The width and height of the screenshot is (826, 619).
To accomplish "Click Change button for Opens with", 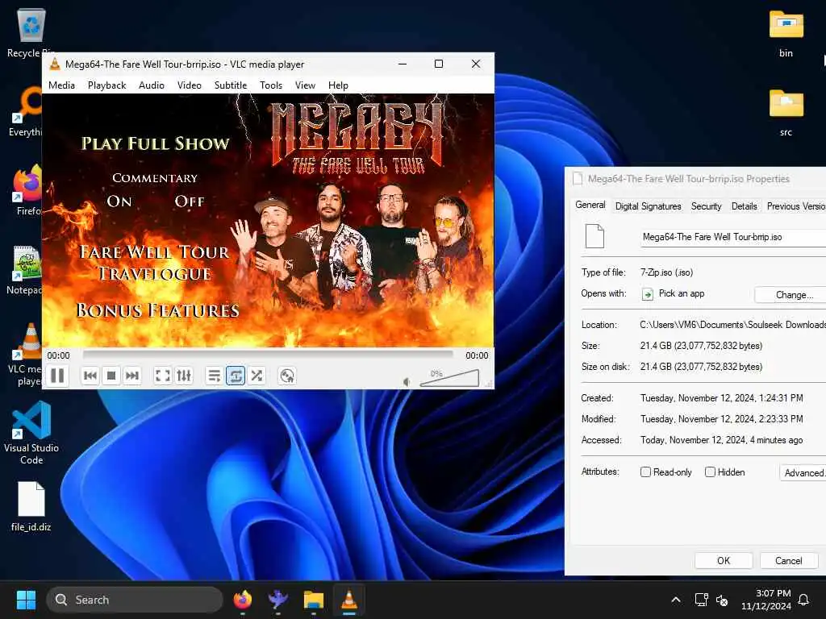I will tap(791, 295).
